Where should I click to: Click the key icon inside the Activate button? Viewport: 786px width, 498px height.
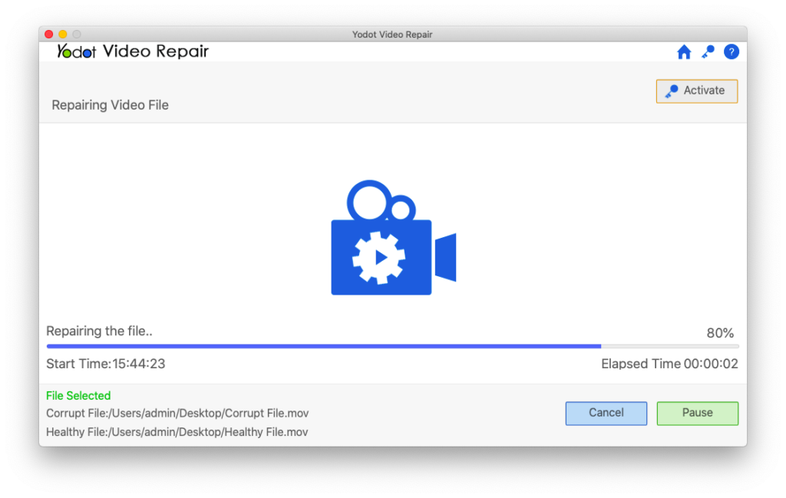tap(670, 91)
